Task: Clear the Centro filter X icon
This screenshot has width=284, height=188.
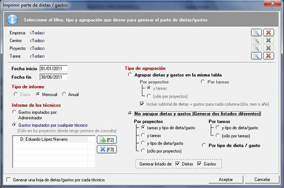Action: point(268,40)
